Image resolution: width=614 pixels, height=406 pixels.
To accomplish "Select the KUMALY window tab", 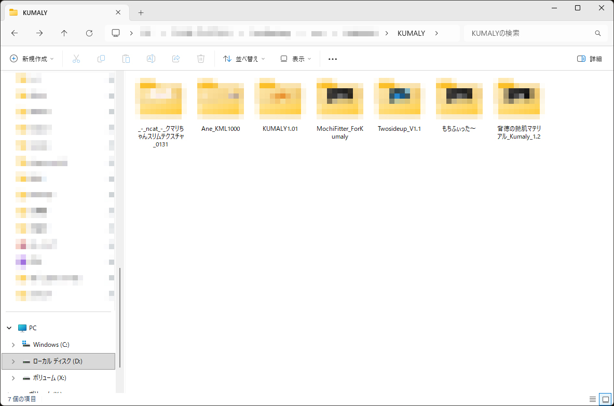I will click(x=66, y=12).
